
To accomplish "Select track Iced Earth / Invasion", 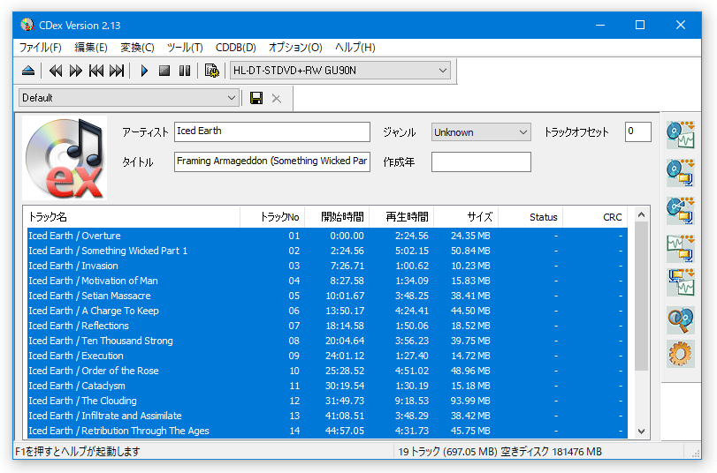I will [327, 266].
